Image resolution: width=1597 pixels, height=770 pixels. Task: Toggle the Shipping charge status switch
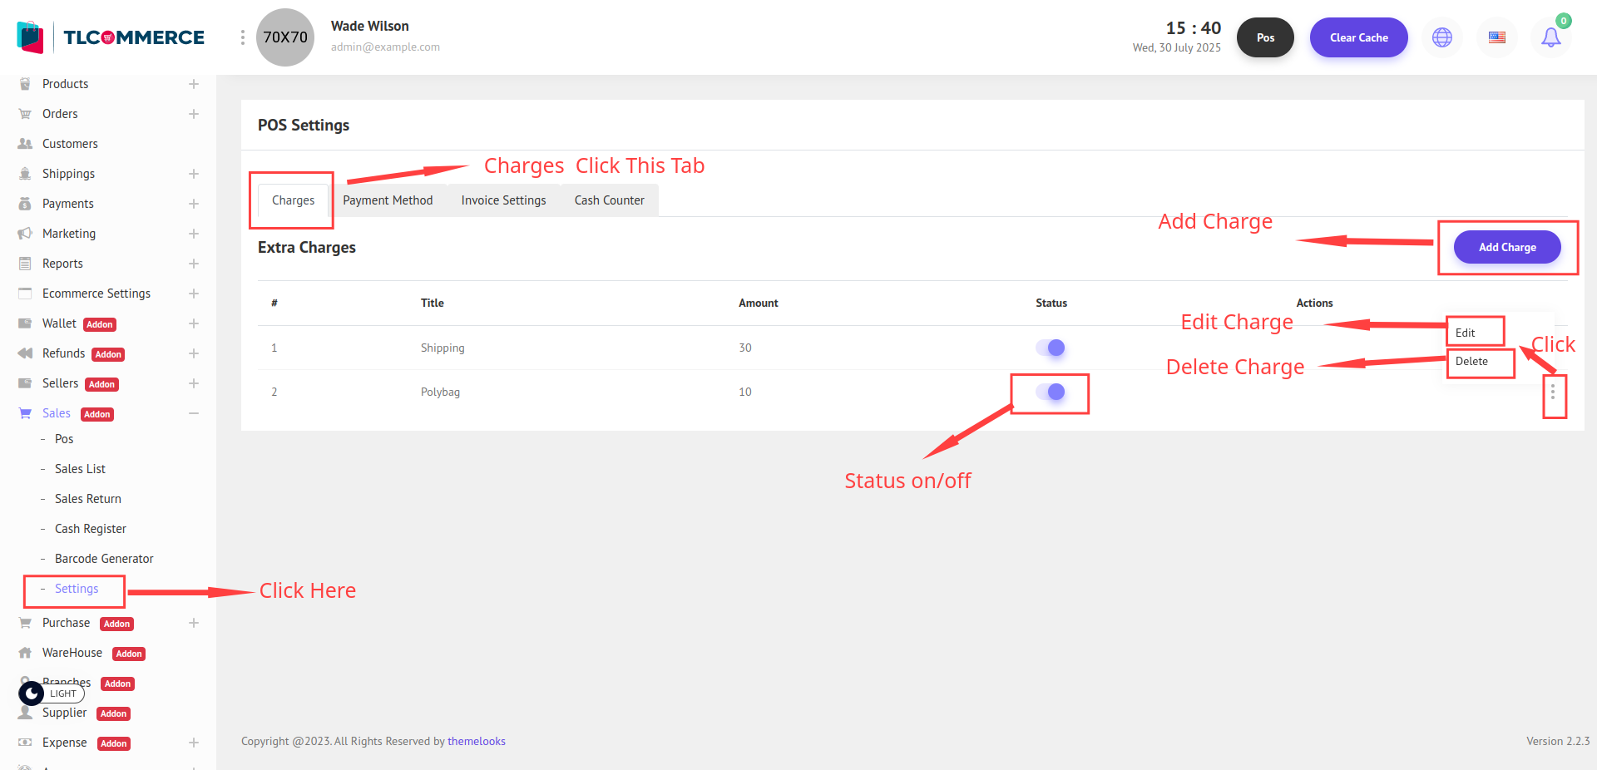point(1051,348)
